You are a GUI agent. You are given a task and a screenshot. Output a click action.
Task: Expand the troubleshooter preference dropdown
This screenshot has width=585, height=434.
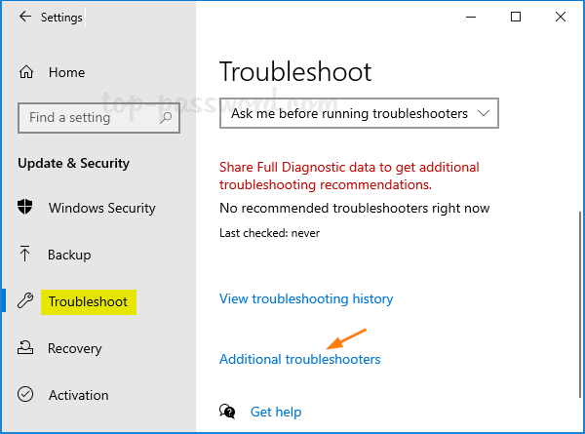coord(359,114)
